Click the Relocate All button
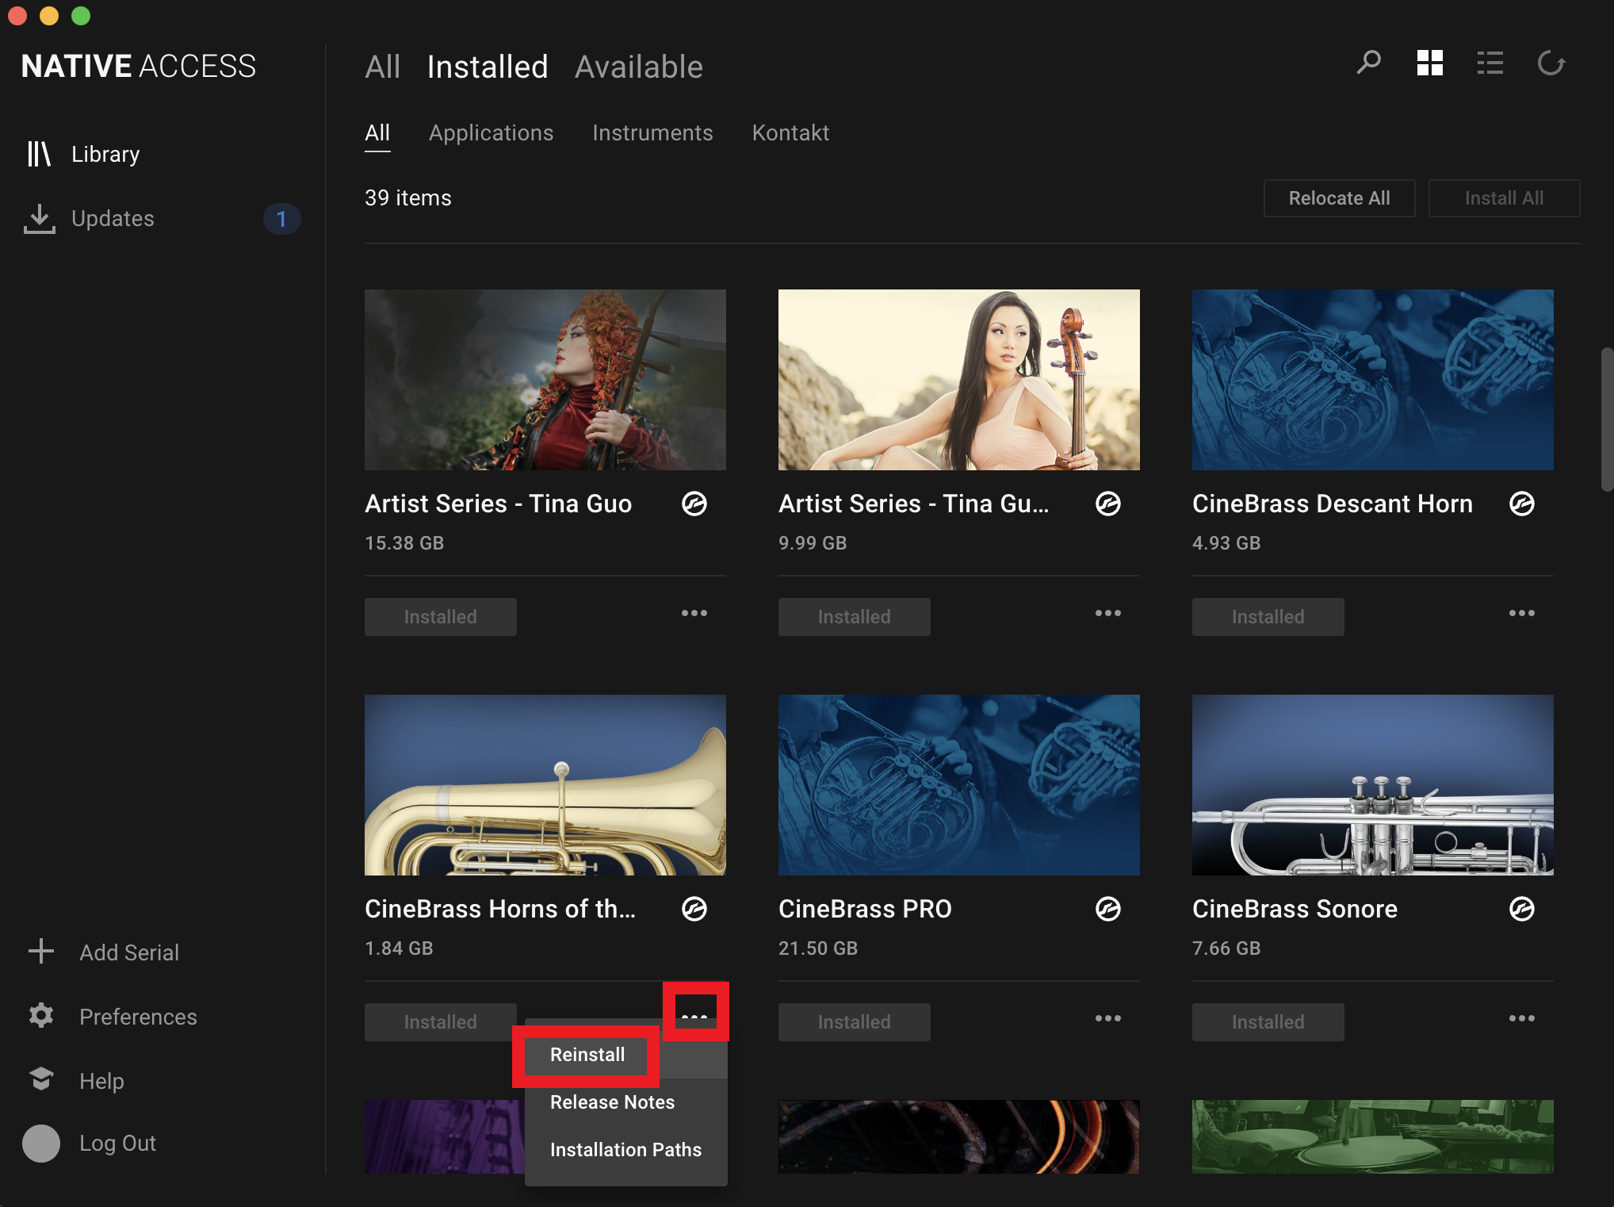 tap(1339, 198)
